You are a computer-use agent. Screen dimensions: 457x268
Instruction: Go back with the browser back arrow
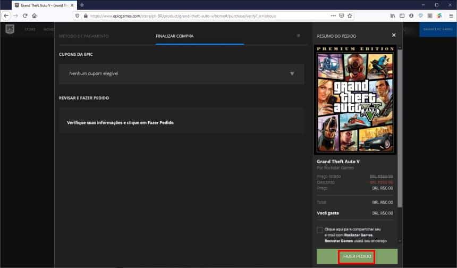6,16
